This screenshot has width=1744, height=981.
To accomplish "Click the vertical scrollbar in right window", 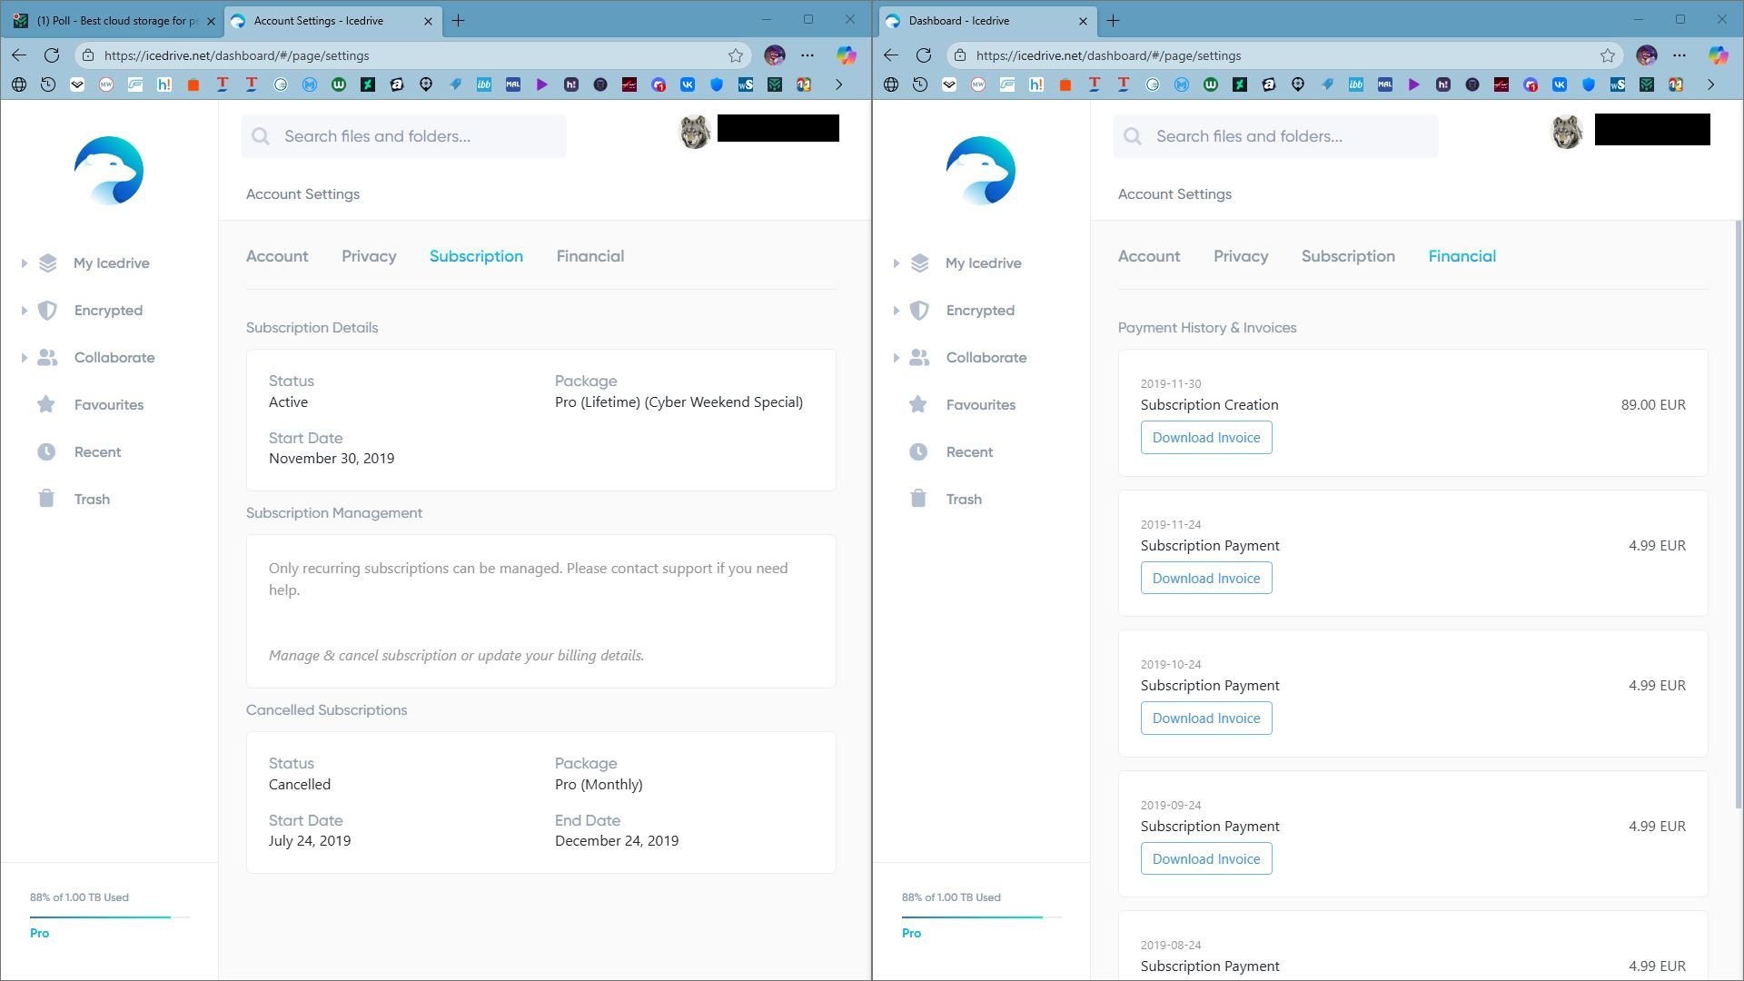I will (x=1739, y=513).
